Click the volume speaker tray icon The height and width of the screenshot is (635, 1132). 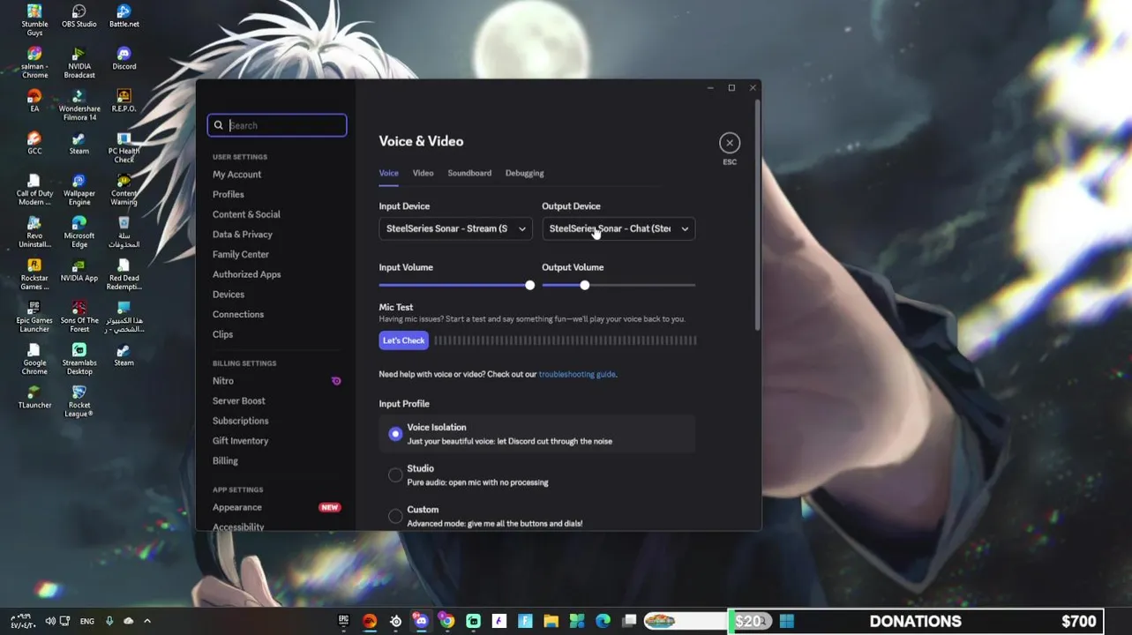tap(50, 621)
